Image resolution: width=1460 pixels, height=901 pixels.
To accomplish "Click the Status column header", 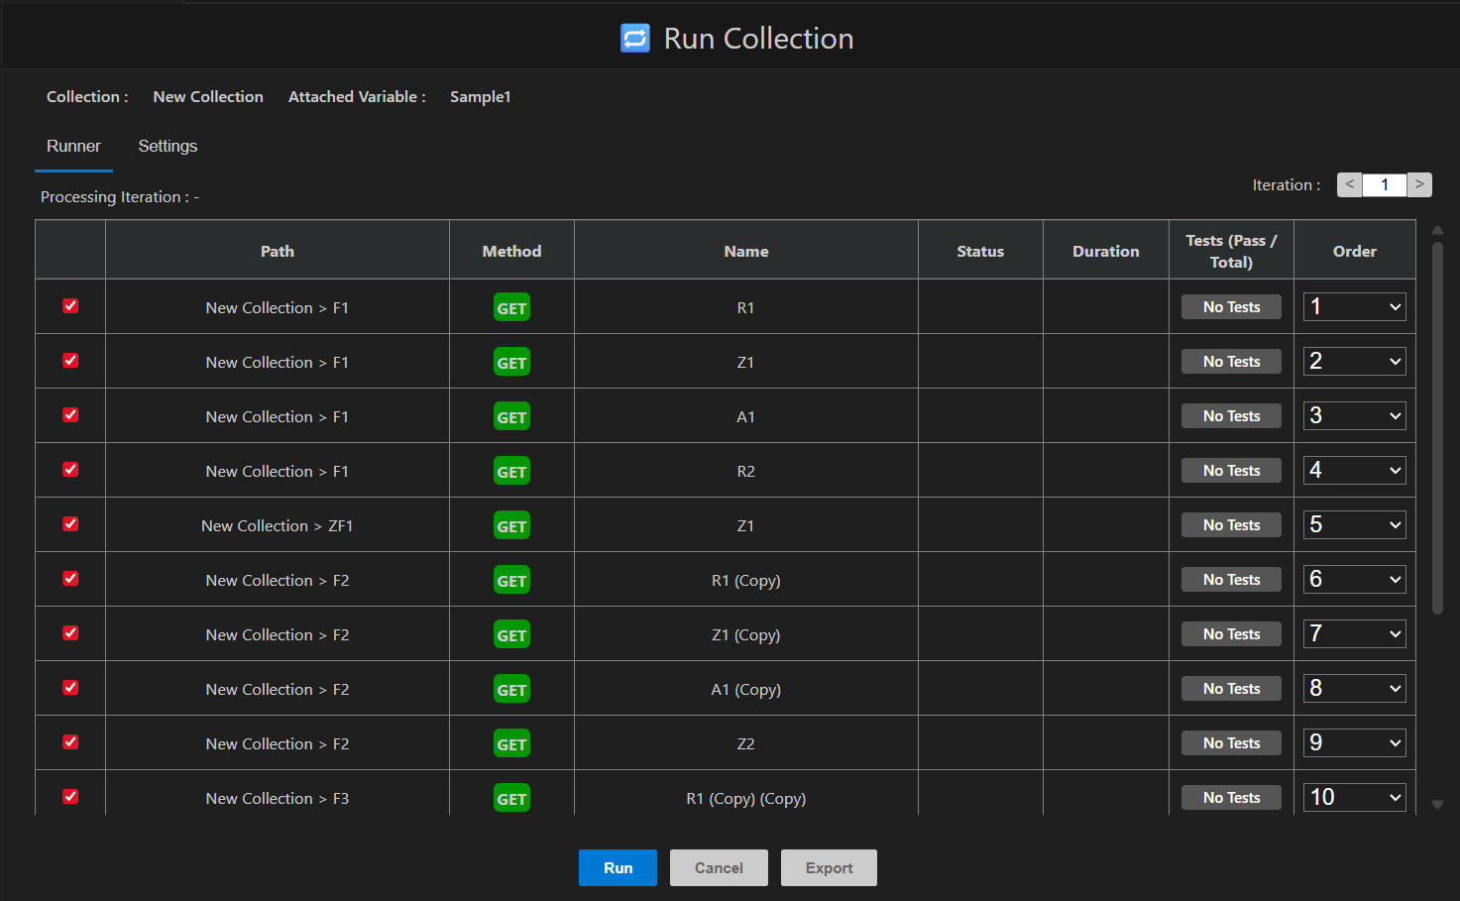I will pyautogui.click(x=980, y=251).
